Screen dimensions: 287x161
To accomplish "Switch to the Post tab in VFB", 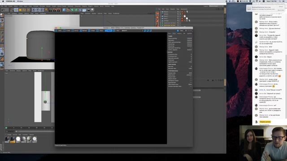I will point(170,34).
